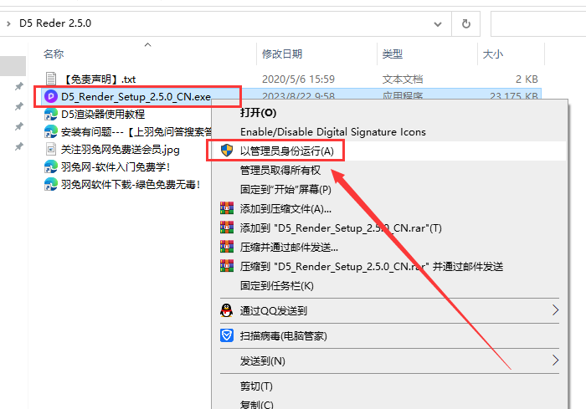The height and width of the screenshot is (409, 586).
Task: Refresh the folder with the refresh button
Action: point(465,24)
